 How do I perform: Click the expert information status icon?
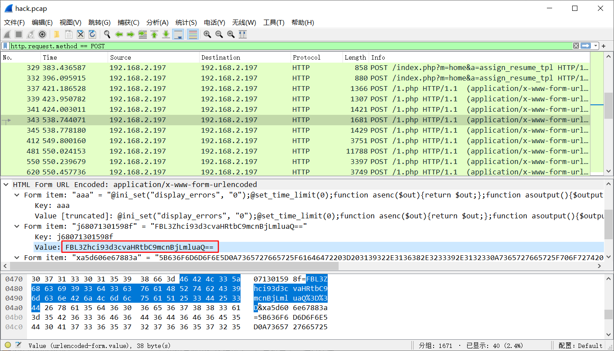tap(8, 346)
